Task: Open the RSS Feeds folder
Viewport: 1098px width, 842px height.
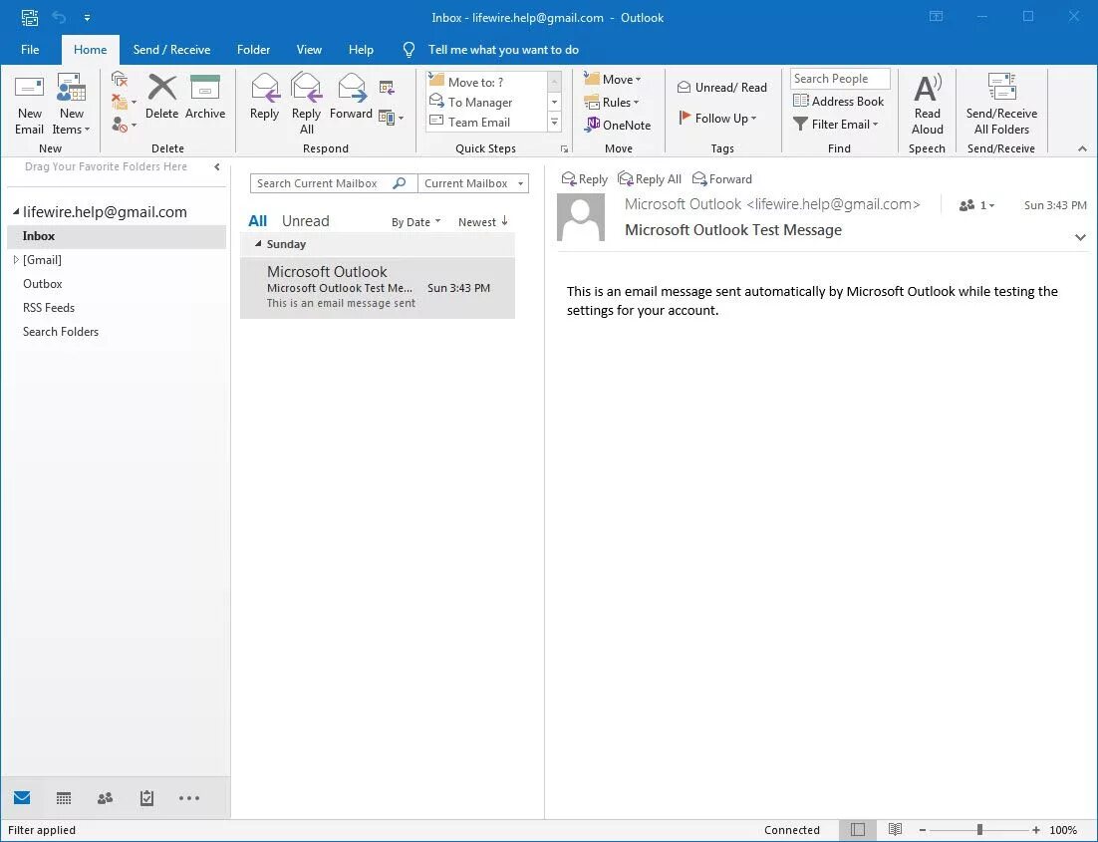Action: [48, 308]
